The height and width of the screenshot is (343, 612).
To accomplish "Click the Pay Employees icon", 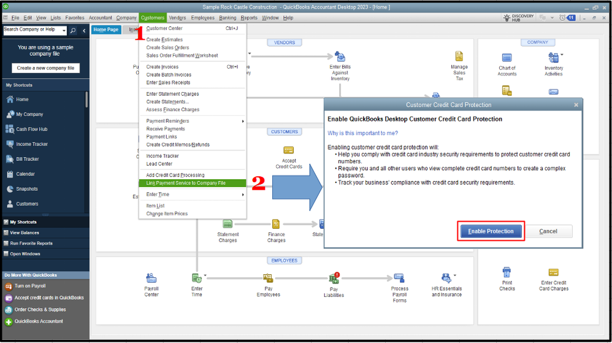I will (268, 278).
